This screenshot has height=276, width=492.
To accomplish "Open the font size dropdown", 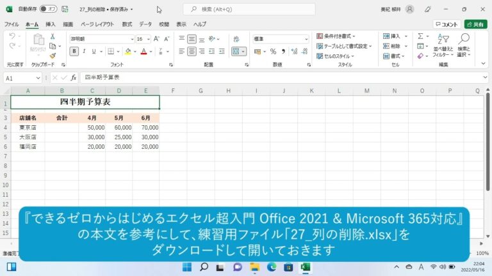I will pyautogui.click(x=149, y=39).
